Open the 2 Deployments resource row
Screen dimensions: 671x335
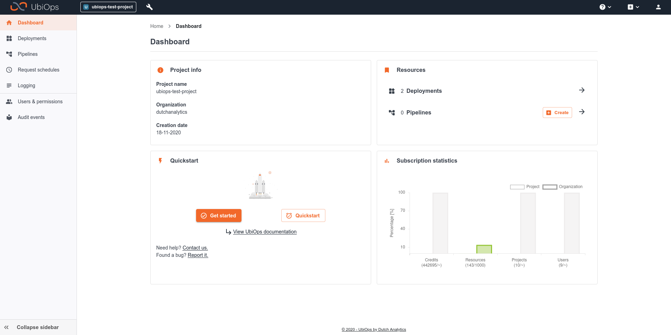click(x=487, y=91)
